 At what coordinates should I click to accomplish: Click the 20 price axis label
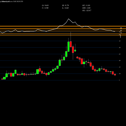[x=120, y=60]
